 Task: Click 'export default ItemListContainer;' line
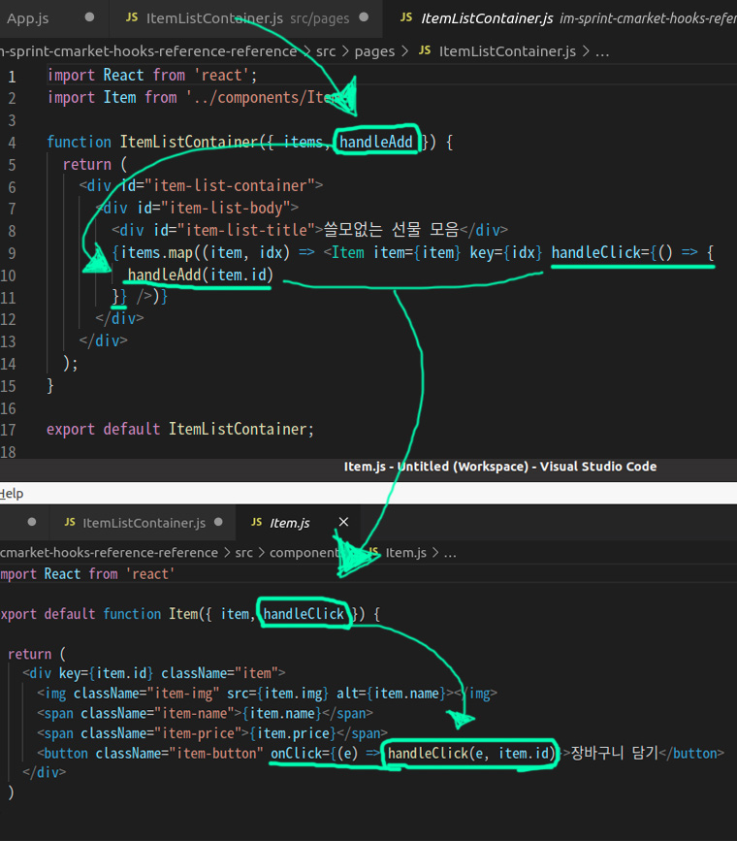[179, 429]
